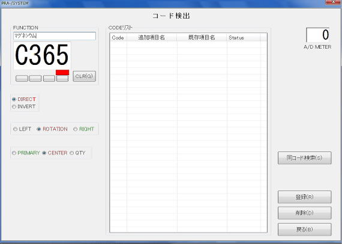Click the 戻る(B) back button

point(304,230)
